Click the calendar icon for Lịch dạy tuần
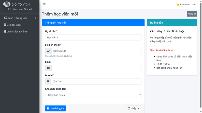Viewport: 202px width, 113px height. click(5, 25)
